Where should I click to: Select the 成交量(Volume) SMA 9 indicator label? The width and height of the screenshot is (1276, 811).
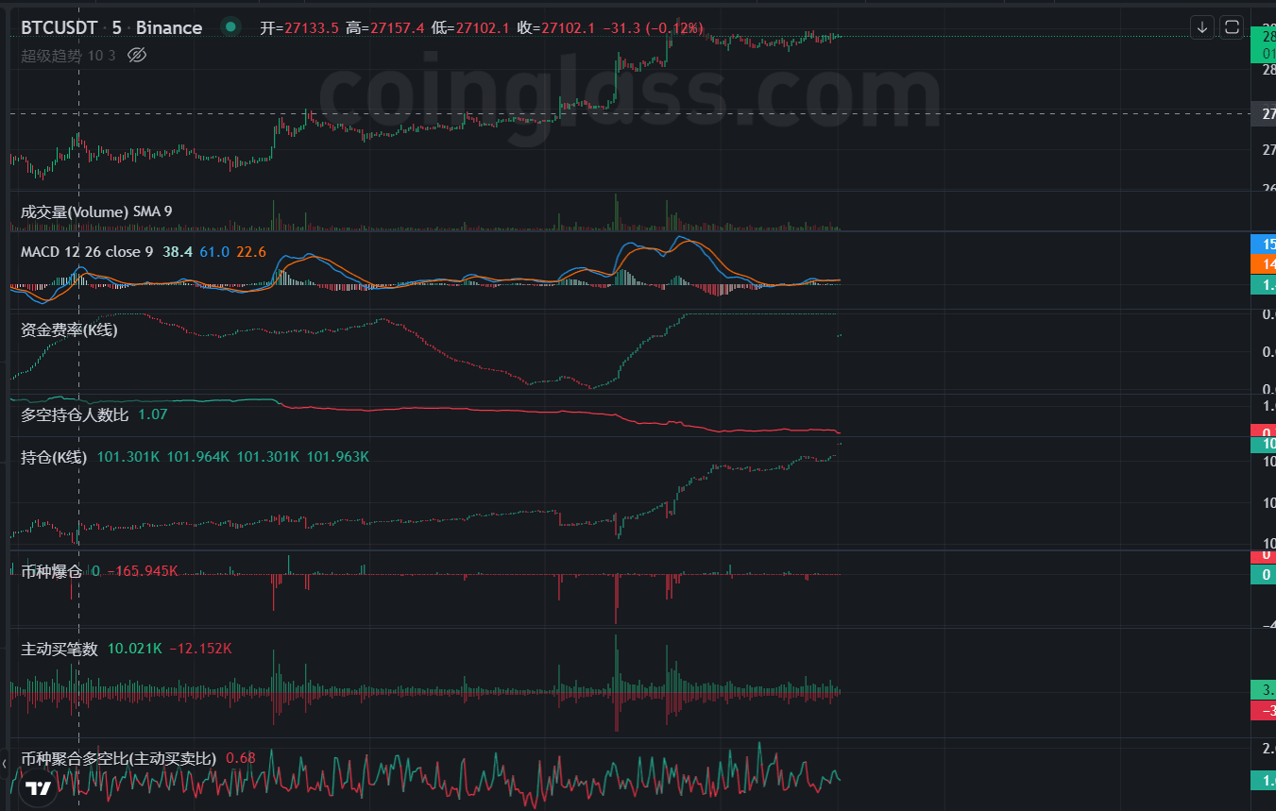click(x=96, y=211)
